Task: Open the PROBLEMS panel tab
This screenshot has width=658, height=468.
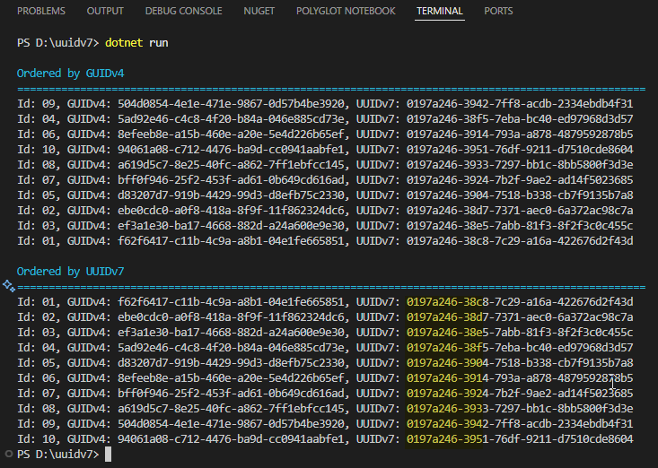Action: pos(41,12)
